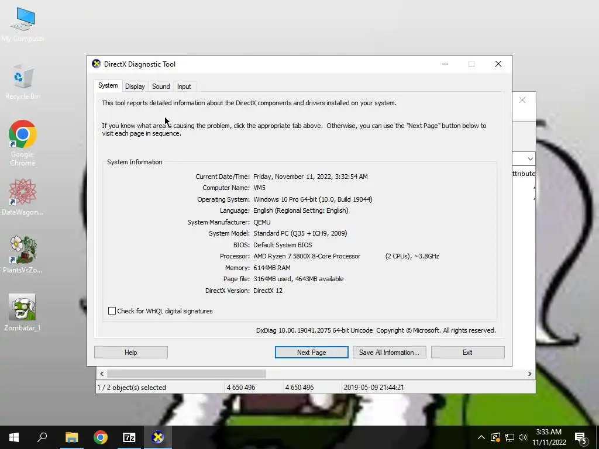599x449 pixels.
Task: Expand the dropdown in the background window
Action: (530, 158)
